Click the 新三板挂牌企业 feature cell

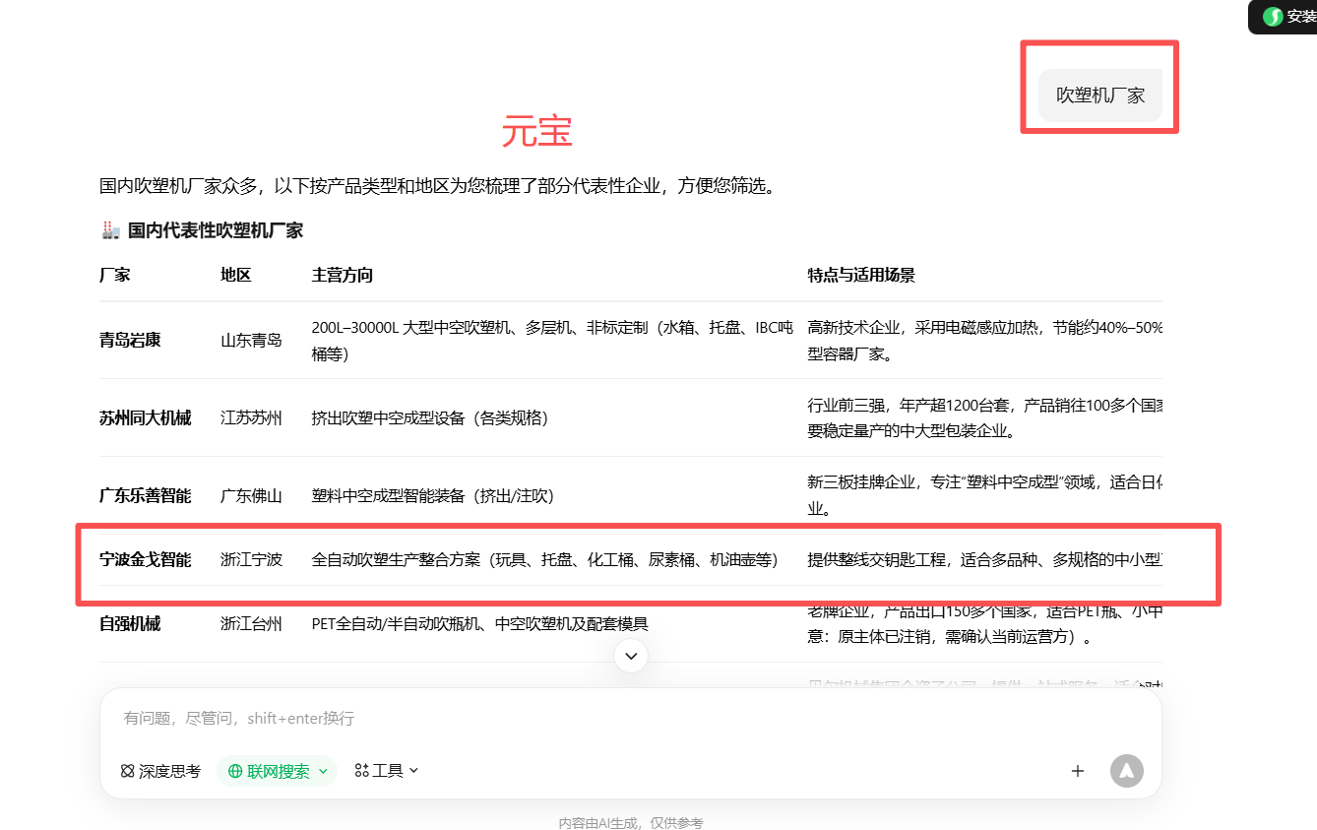pyautogui.click(x=984, y=495)
